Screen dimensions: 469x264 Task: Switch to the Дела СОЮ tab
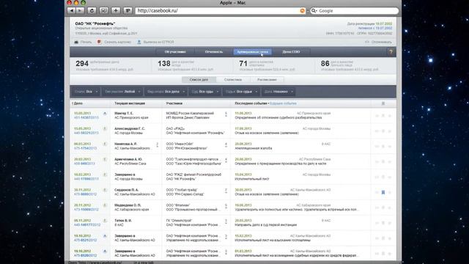pyautogui.click(x=291, y=52)
